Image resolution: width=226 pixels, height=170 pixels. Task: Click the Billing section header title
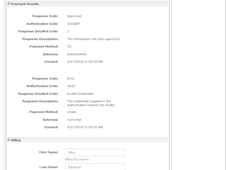[16, 140]
